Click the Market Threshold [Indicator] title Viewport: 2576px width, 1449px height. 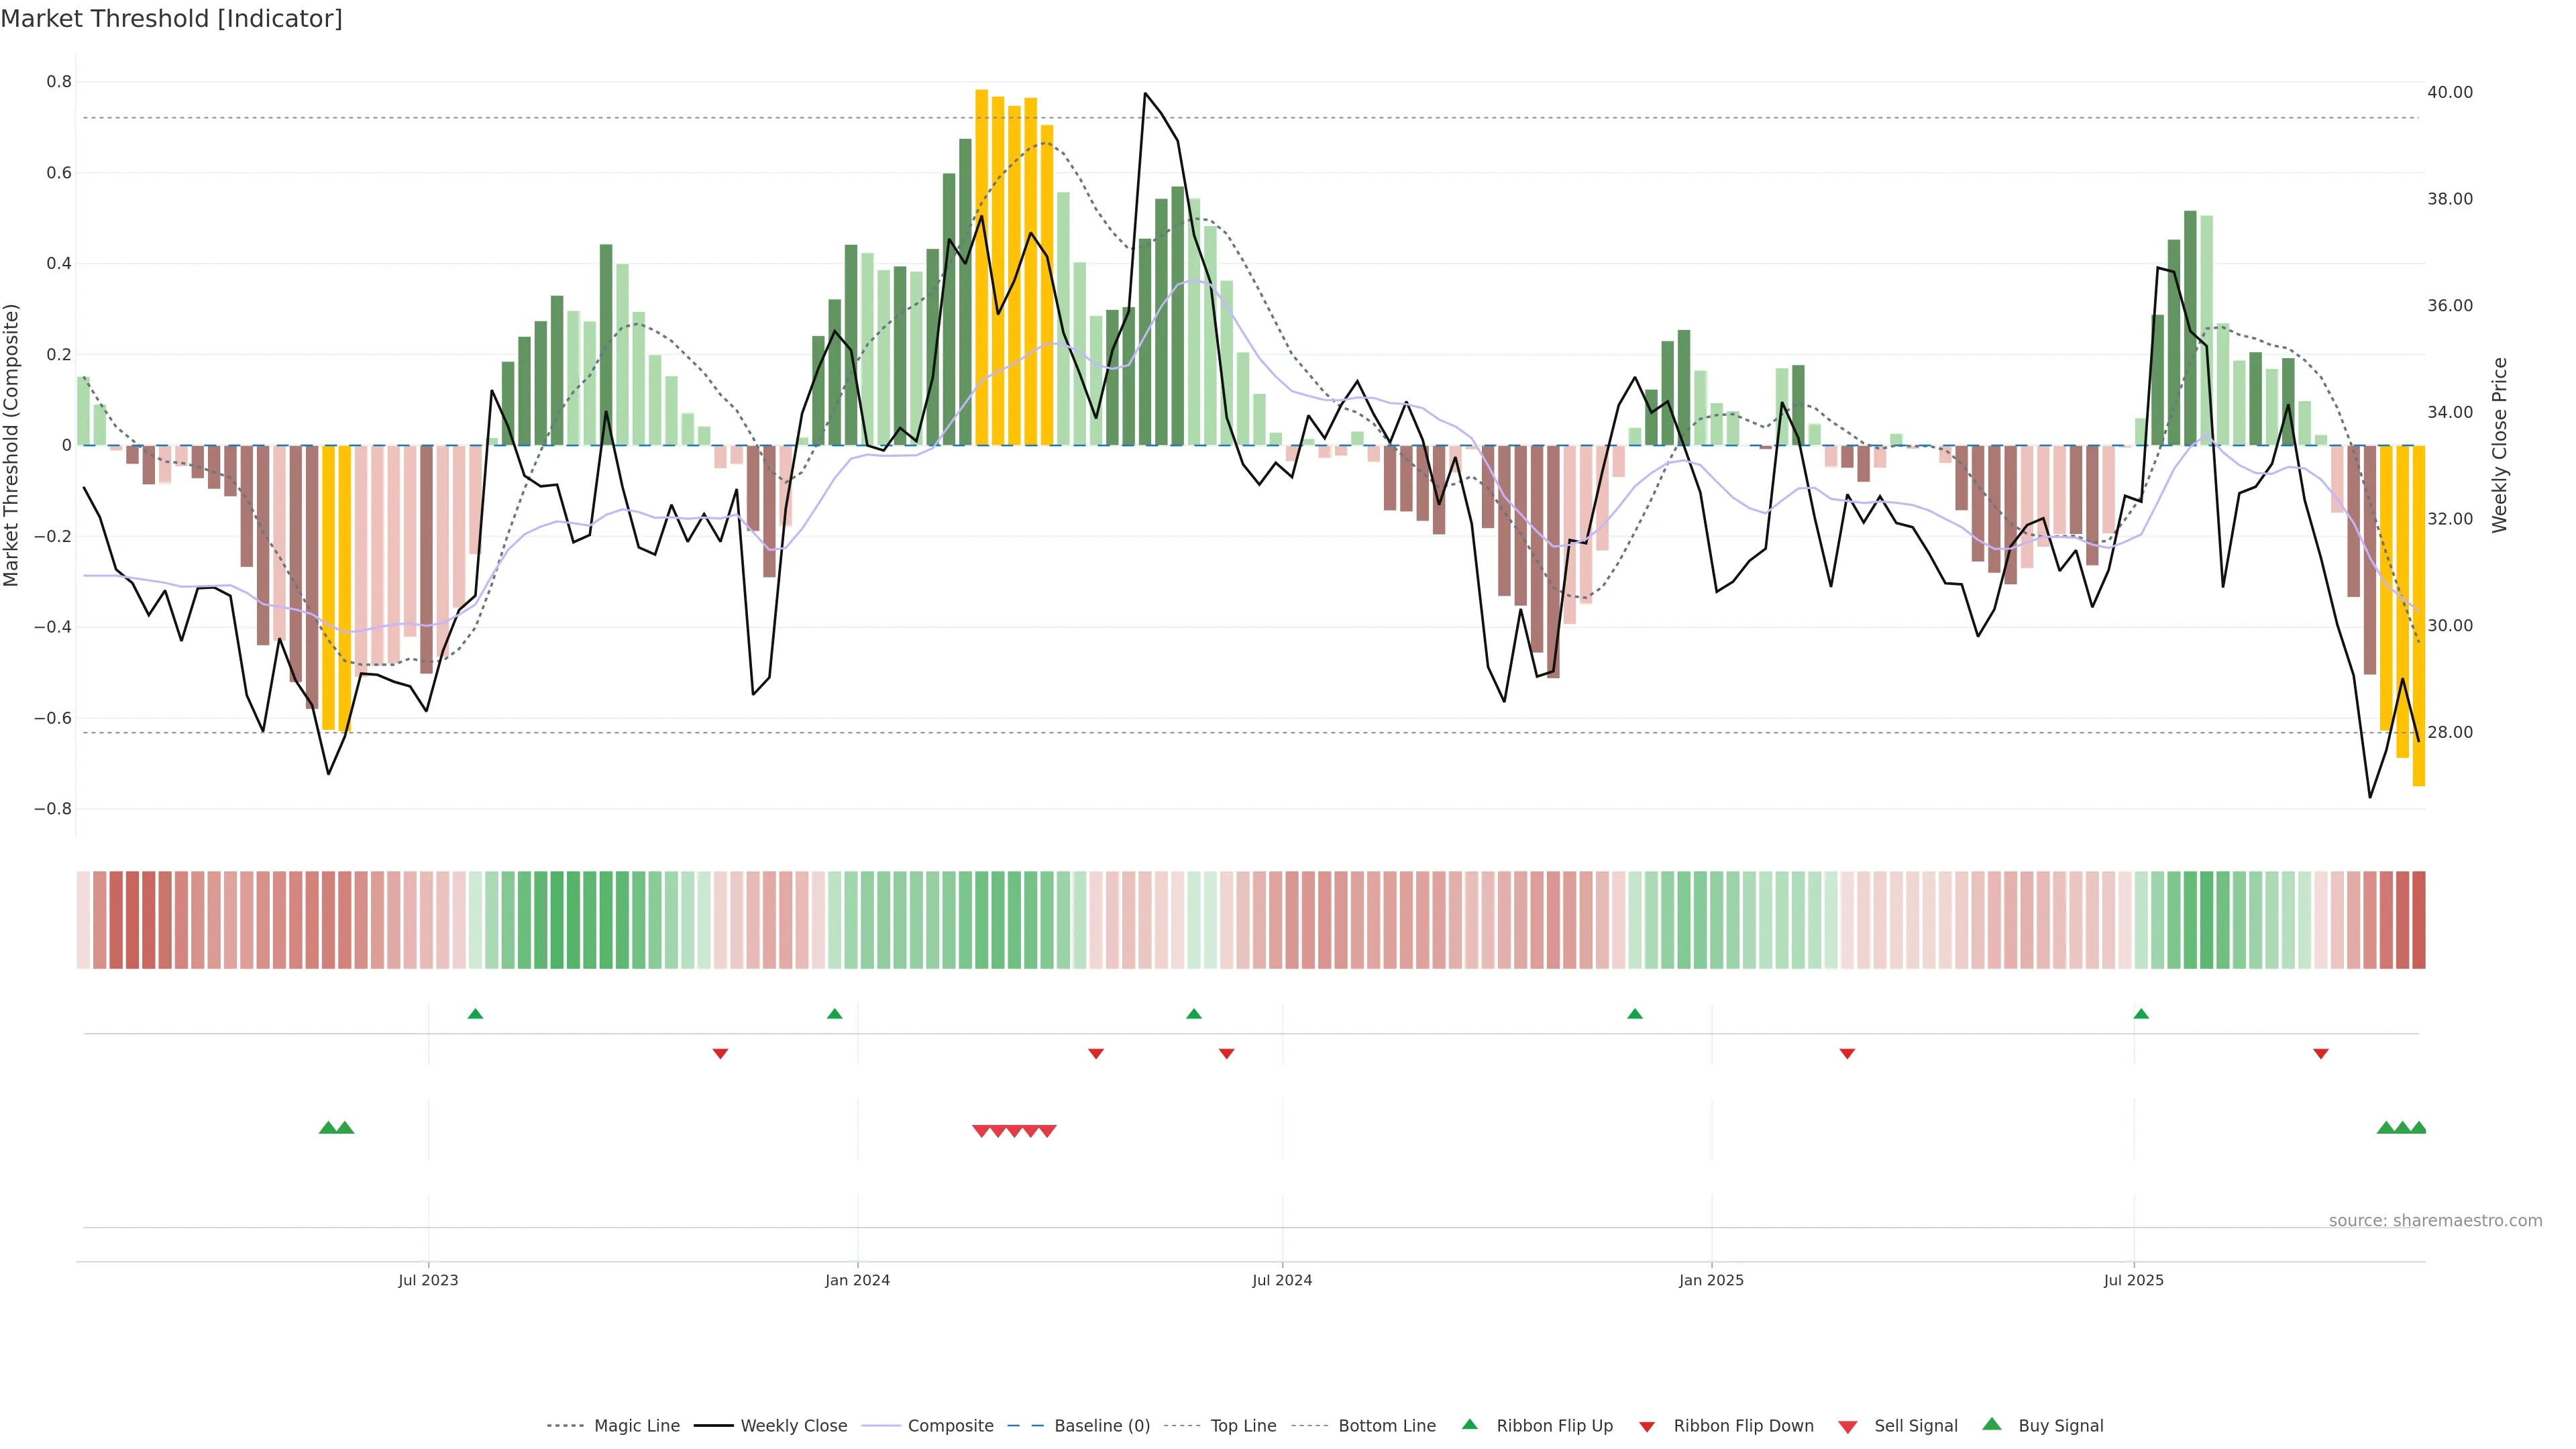[171, 19]
